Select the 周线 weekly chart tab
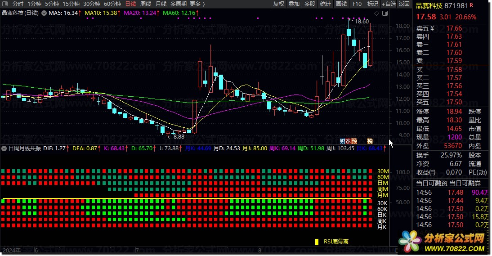This screenshot has width=492, height=256. [x=146, y=4]
